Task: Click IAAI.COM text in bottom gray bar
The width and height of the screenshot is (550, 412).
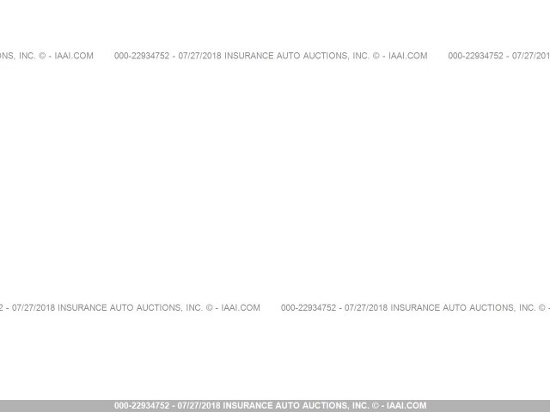Action: click(x=406, y=406)
